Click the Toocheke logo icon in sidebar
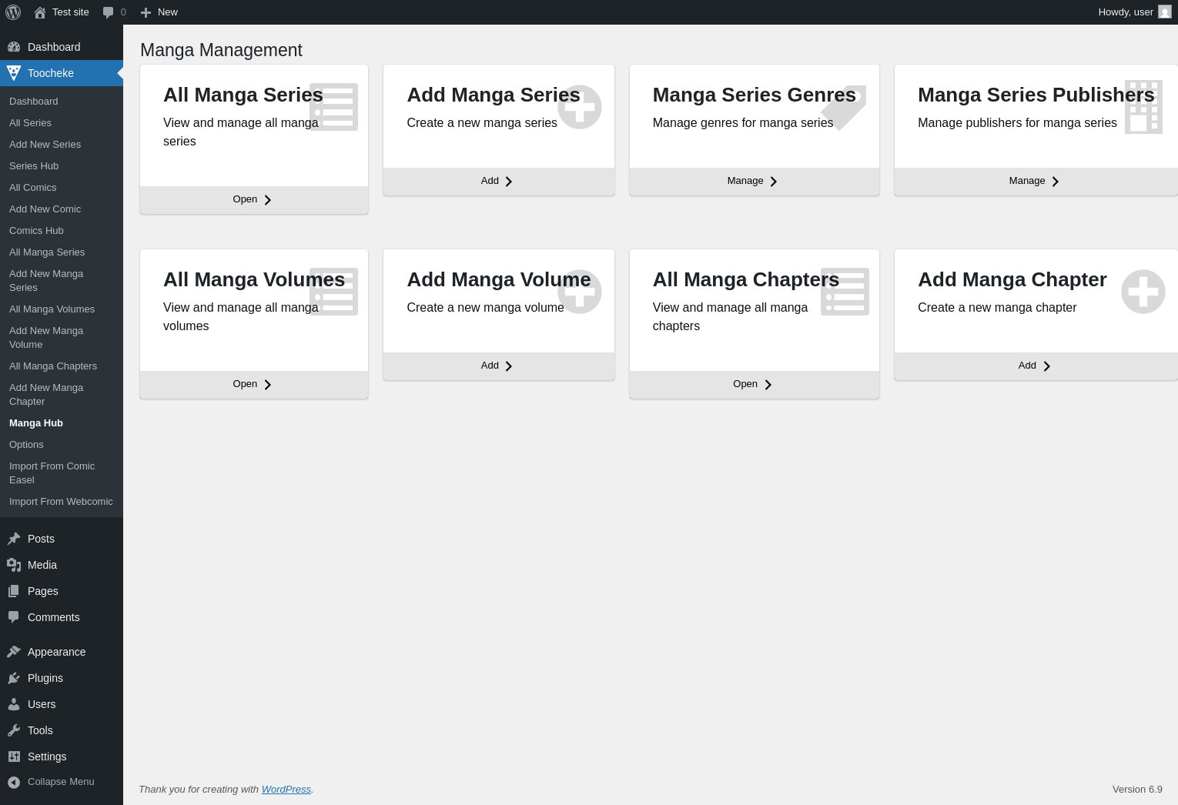Viewport: 1178px width, 805px height. click(14, 73)
